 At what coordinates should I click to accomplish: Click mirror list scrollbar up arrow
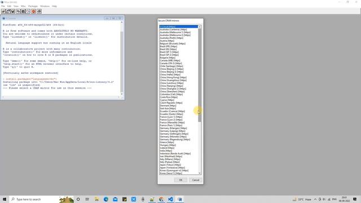(x=200, y=27)
